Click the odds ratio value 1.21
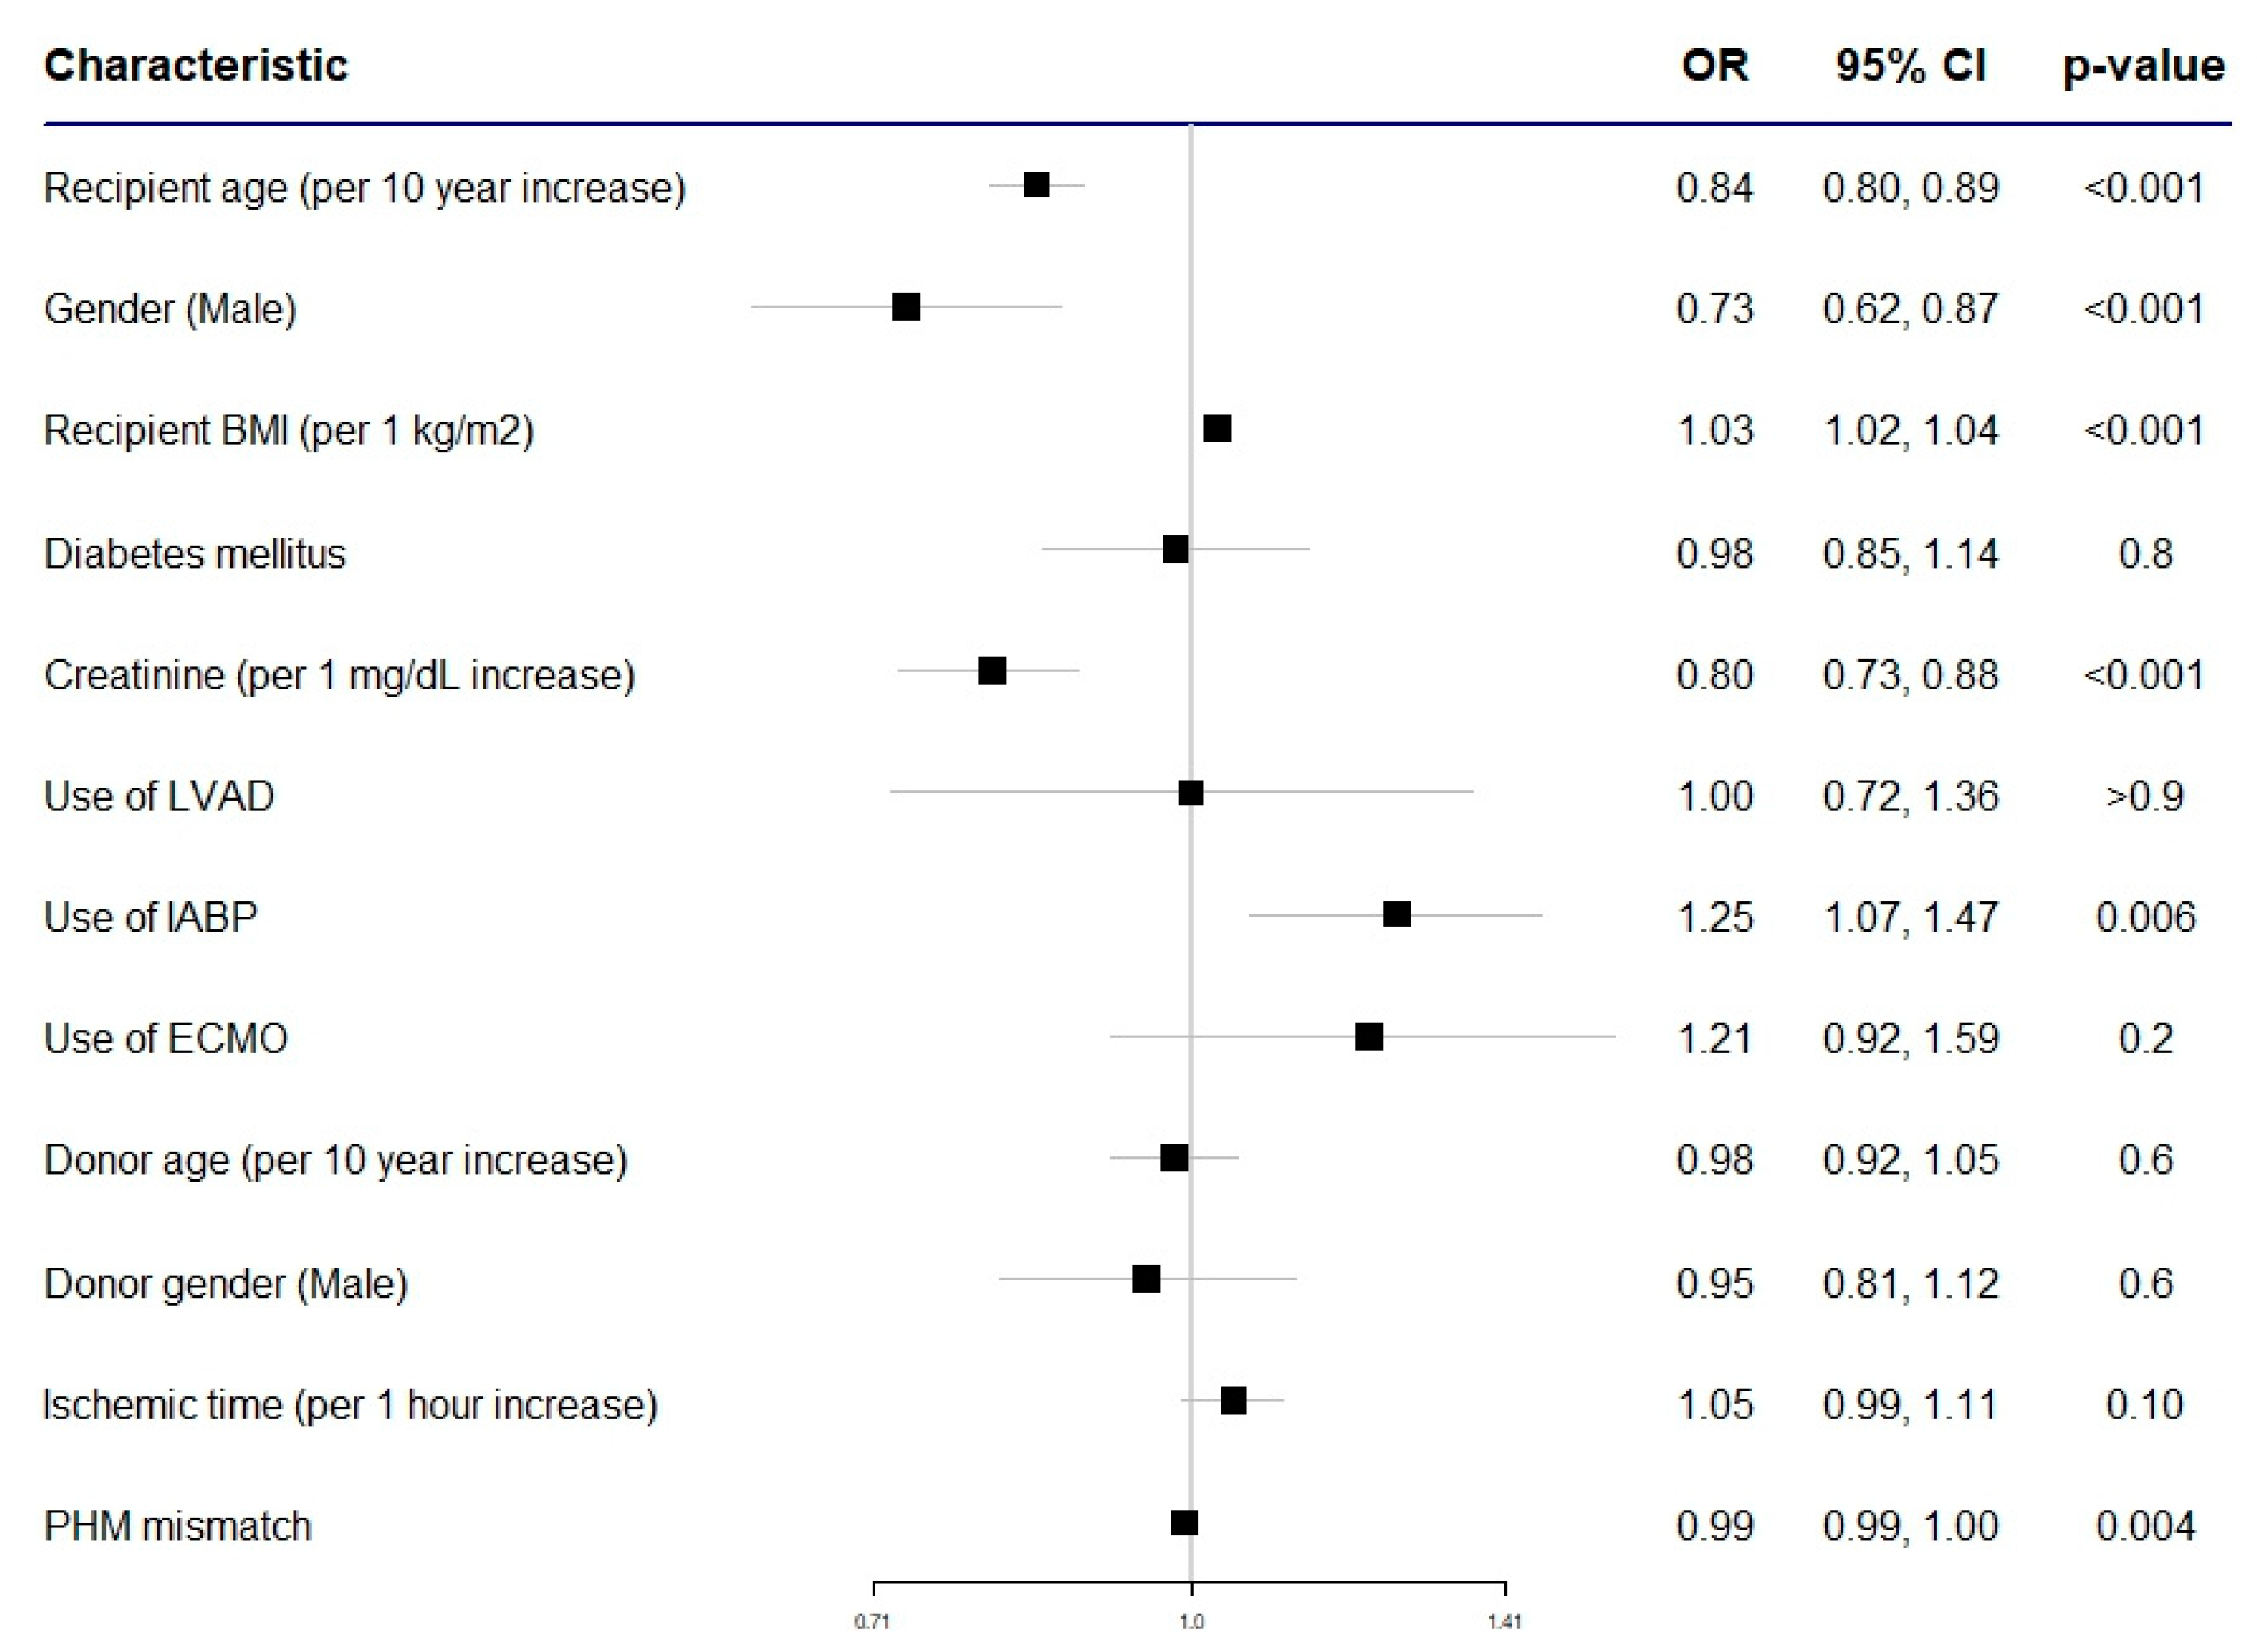This screenshot has height=1652, width=2257. click(1713, 1039)
